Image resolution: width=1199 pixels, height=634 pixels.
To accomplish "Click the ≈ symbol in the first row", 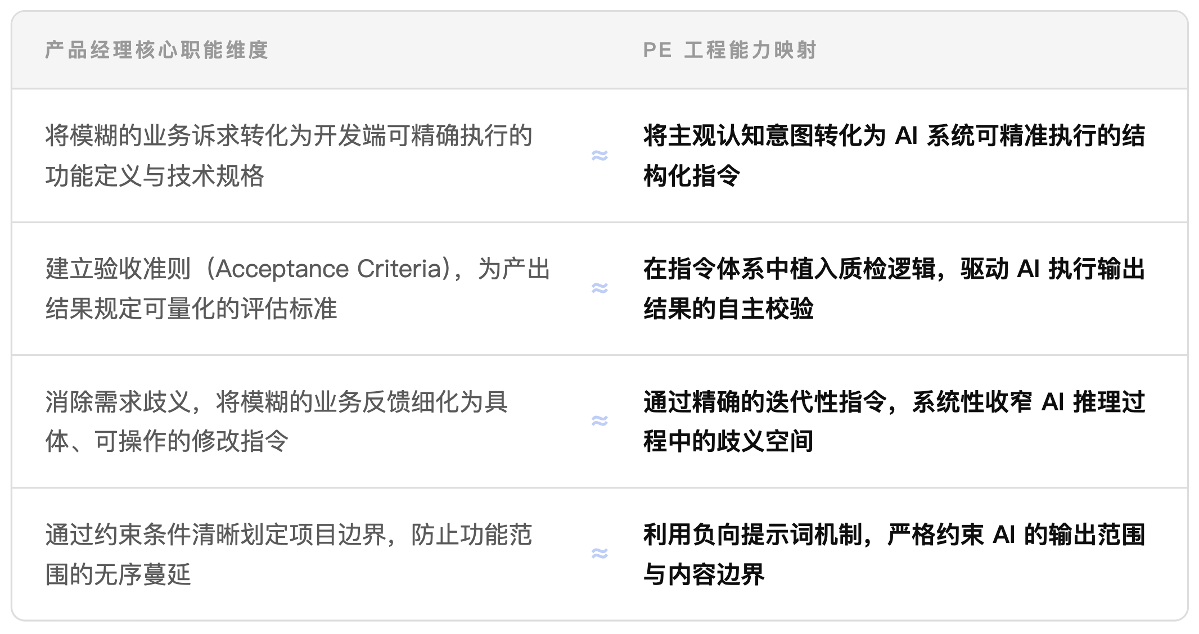I will point(599,155).
